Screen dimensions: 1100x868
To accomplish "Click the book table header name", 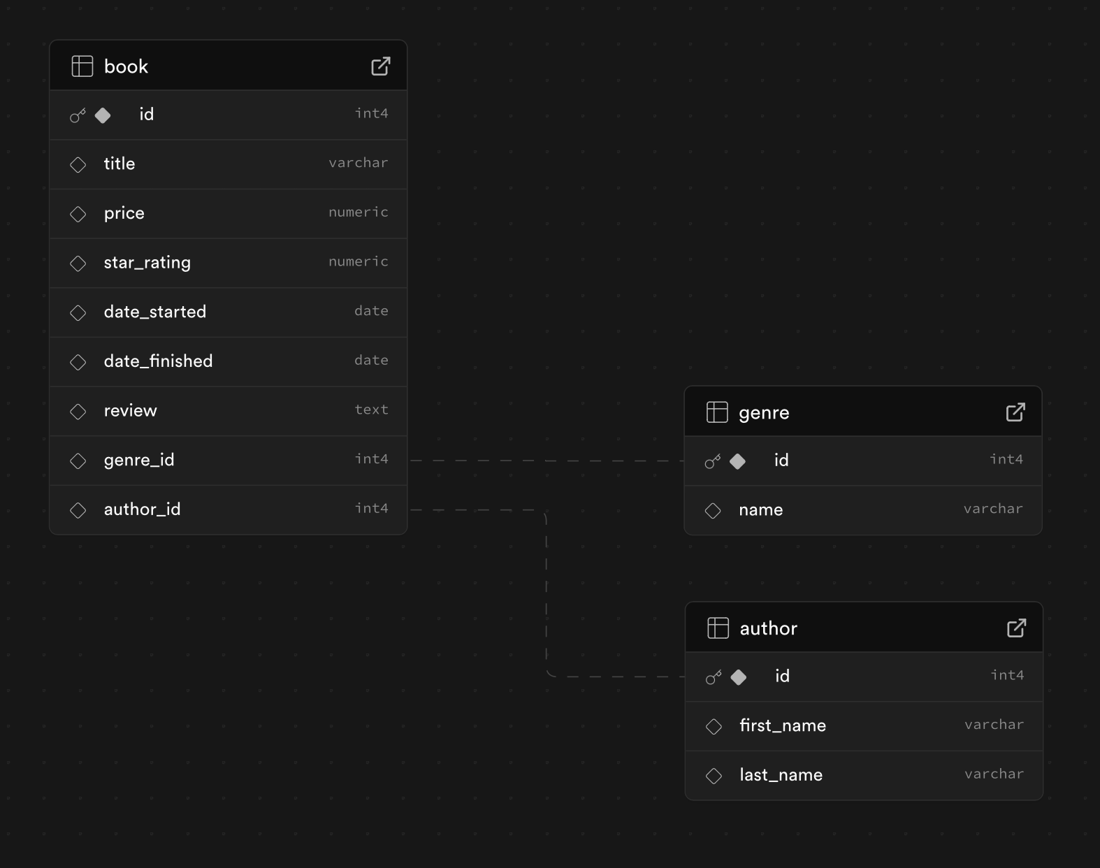I will [x=126, y=66].
